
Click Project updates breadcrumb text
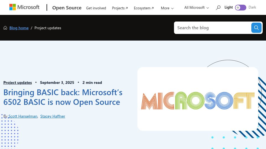48,28
